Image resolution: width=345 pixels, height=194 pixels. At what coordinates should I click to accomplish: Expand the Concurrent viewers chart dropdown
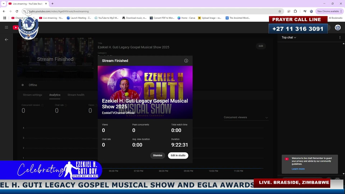click(x=246, y=117)
